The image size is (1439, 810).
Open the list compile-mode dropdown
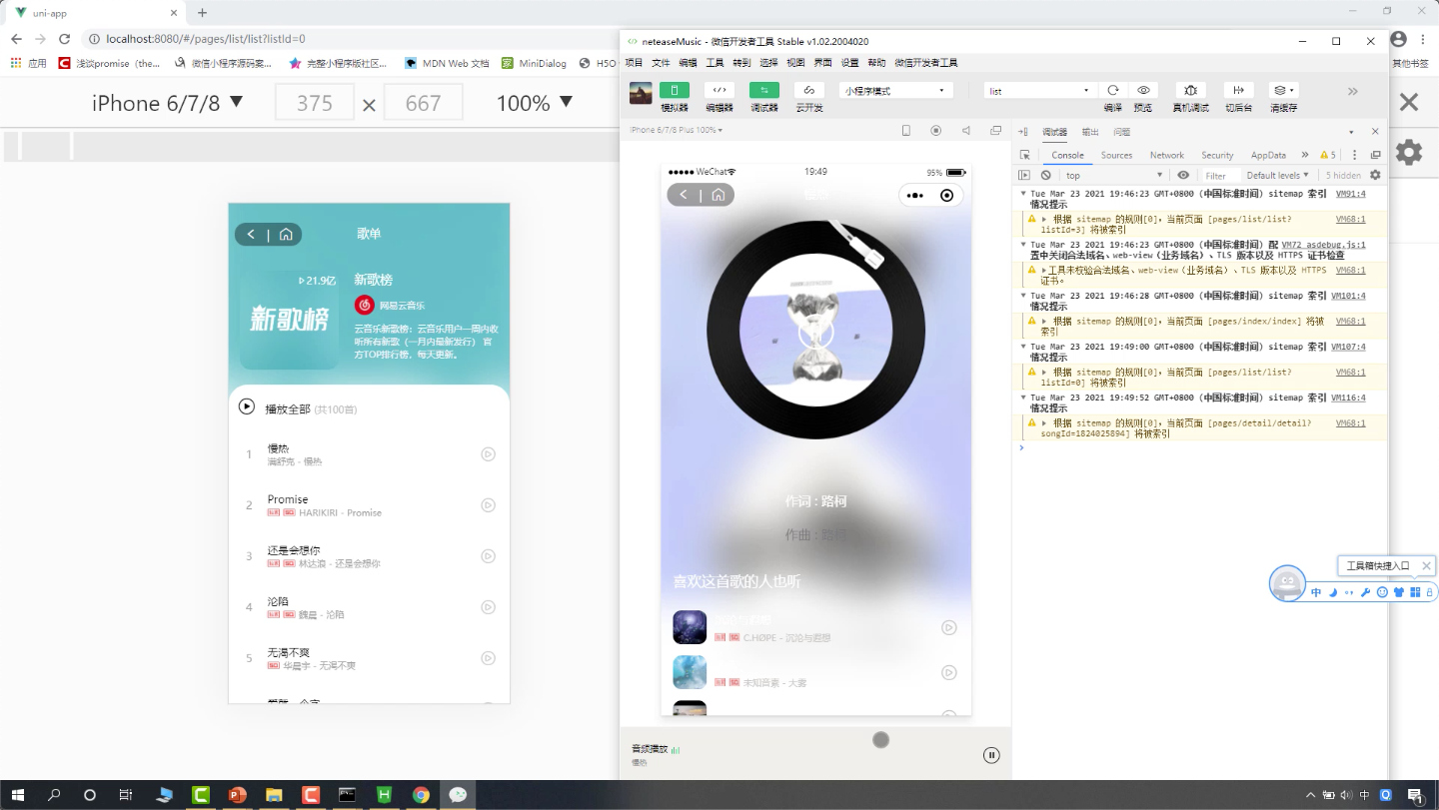[x=1039, y=91]
